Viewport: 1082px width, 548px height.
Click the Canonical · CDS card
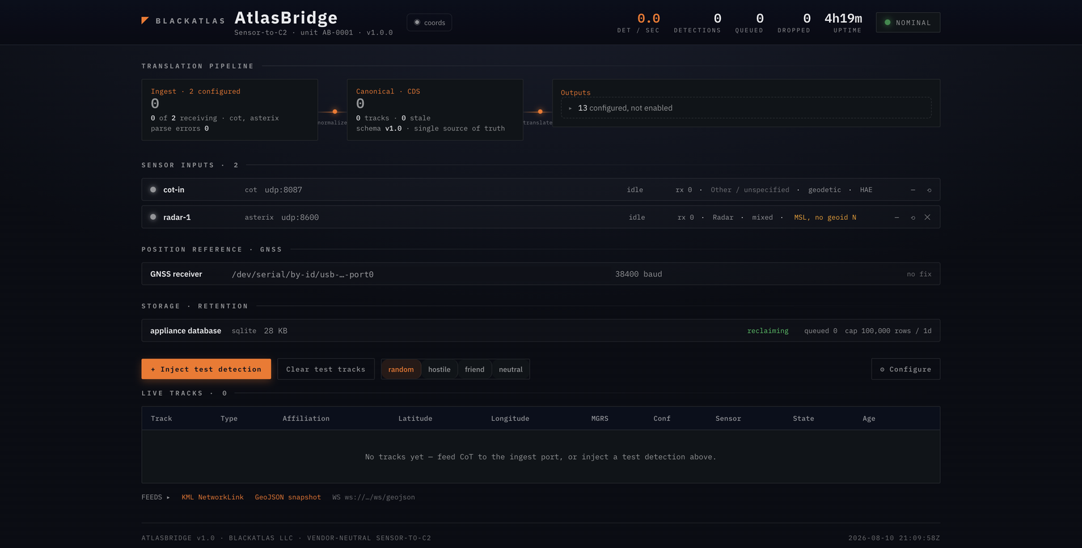click(435, 110)
